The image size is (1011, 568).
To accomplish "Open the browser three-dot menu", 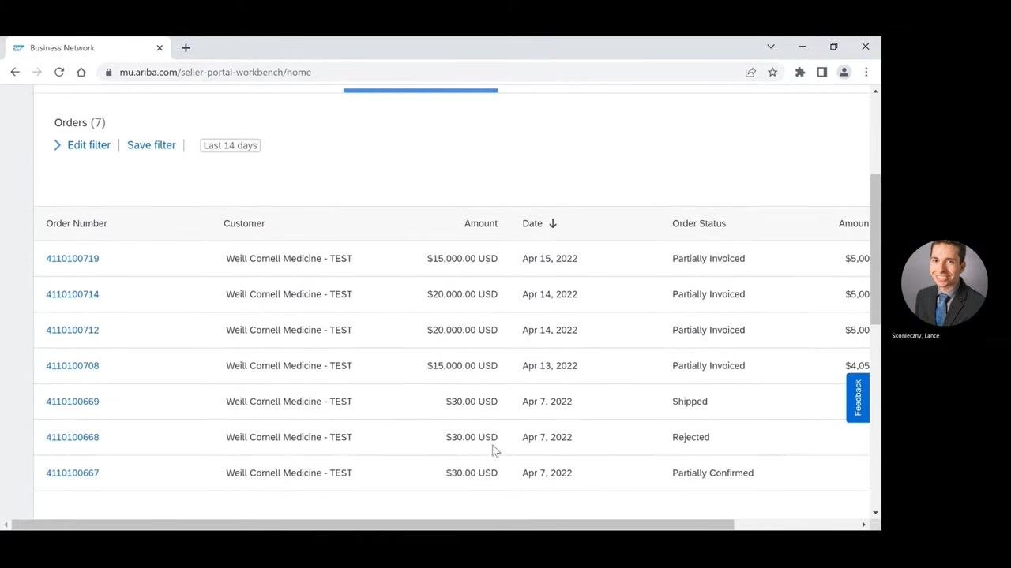I will point(866,72).
